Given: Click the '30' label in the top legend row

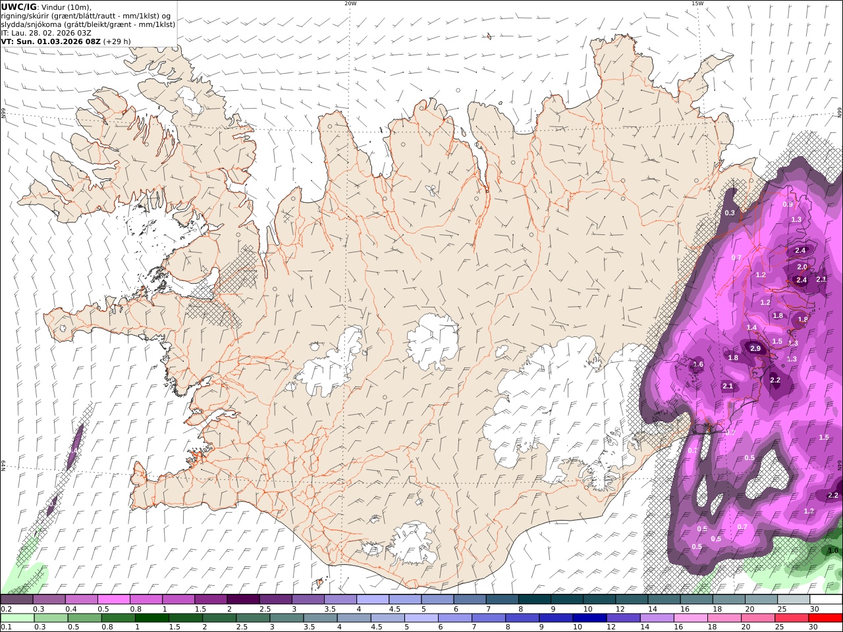Looking at the screenshot, I should click(815, 609).
